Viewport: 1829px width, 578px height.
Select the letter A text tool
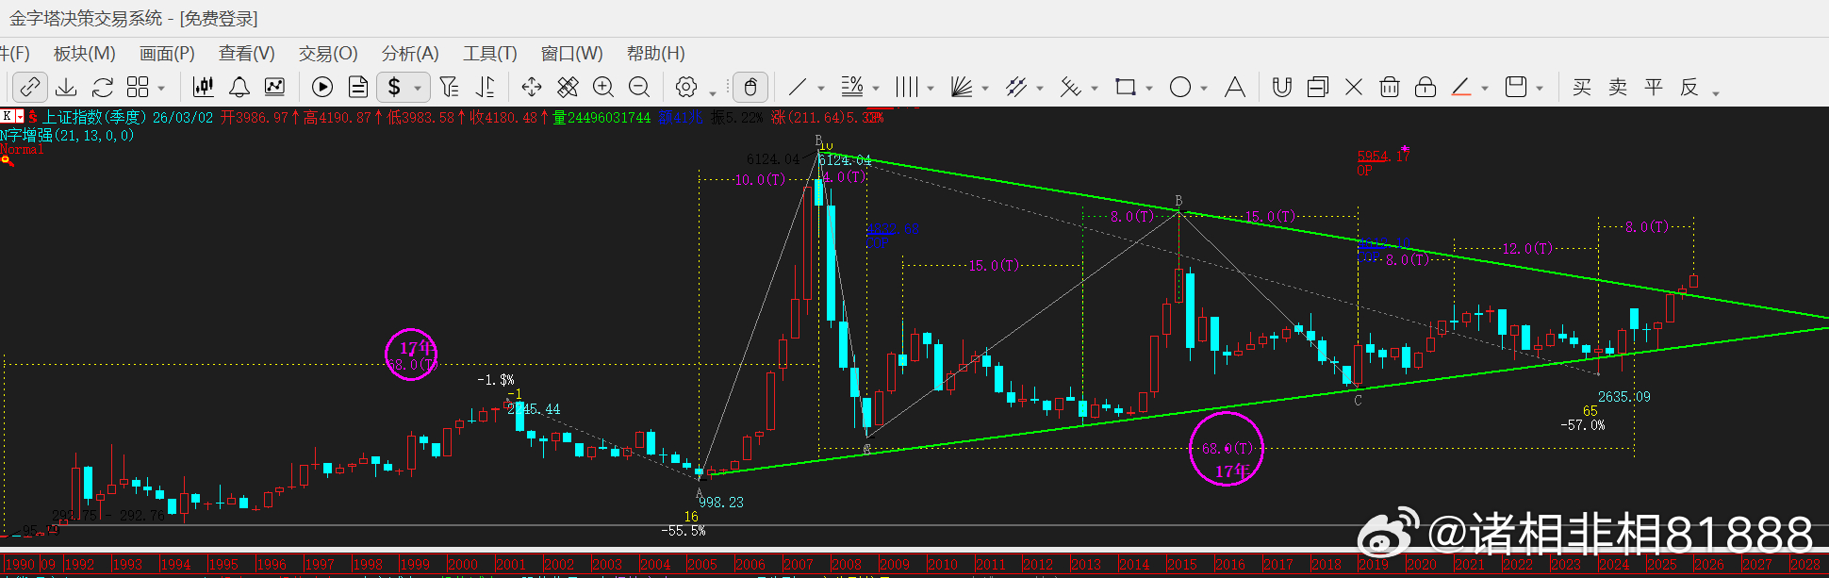(x=1235, y=87)
